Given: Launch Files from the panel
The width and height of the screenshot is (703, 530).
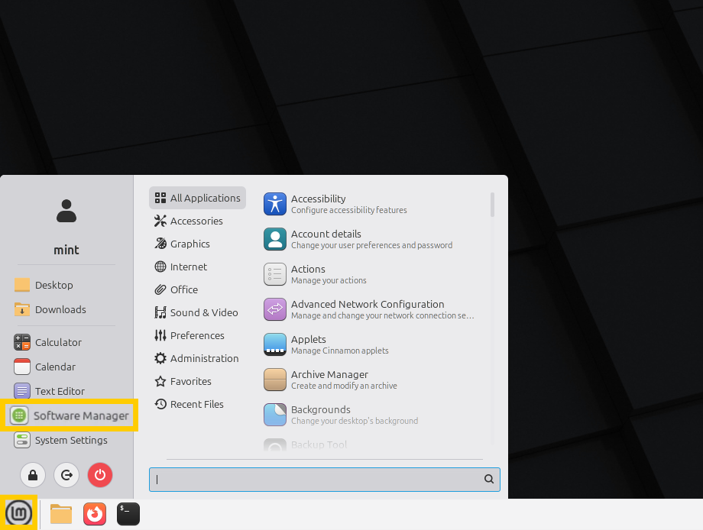Looking at the screenshot, I should (x=61, y=514).
